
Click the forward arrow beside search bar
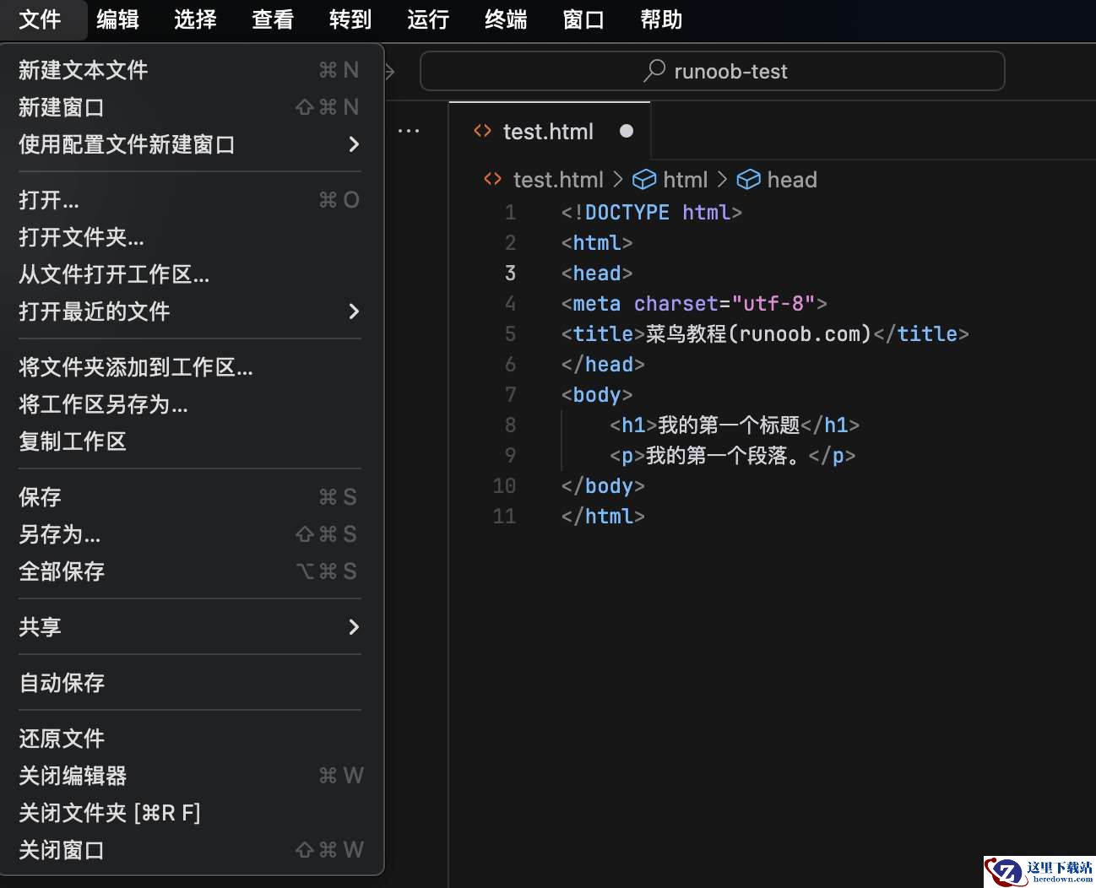point(390,72)
